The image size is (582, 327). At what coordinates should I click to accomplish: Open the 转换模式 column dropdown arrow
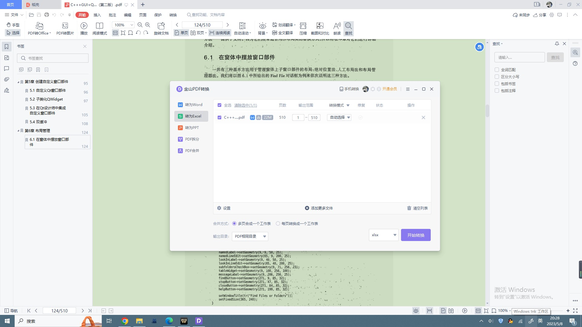pyautogui.click(x=348, y=105)
